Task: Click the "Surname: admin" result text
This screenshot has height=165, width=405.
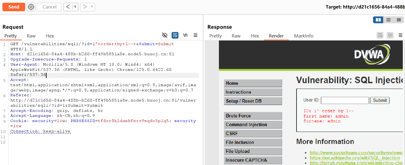Action: [322, 121]
